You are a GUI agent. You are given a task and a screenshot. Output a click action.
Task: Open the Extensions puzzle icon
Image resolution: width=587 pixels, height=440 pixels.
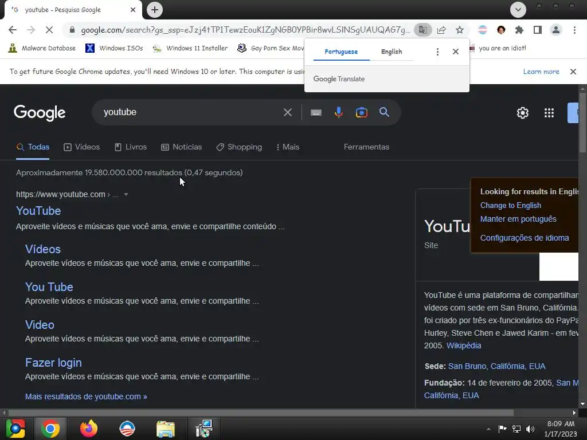point(519,30)
